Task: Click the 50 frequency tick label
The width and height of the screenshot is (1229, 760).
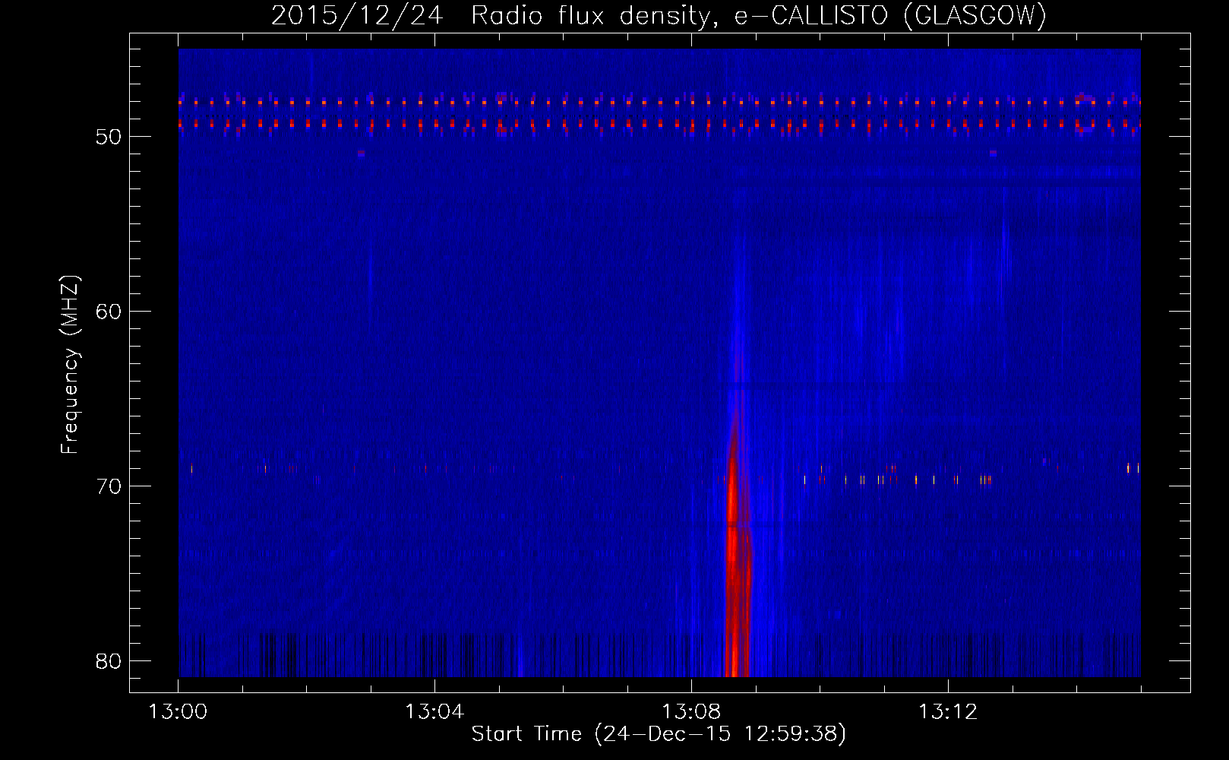Action: pos(109,137)
